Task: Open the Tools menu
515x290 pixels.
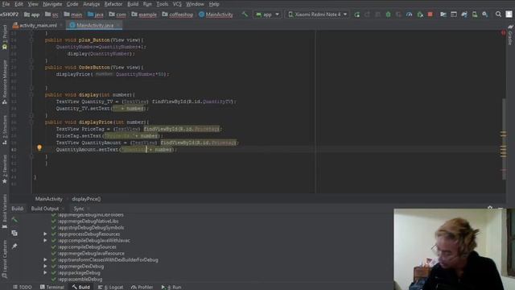Action: pyautogui.click(x=162, y=4)
